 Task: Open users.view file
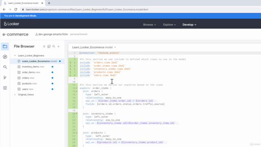(28, 89)
